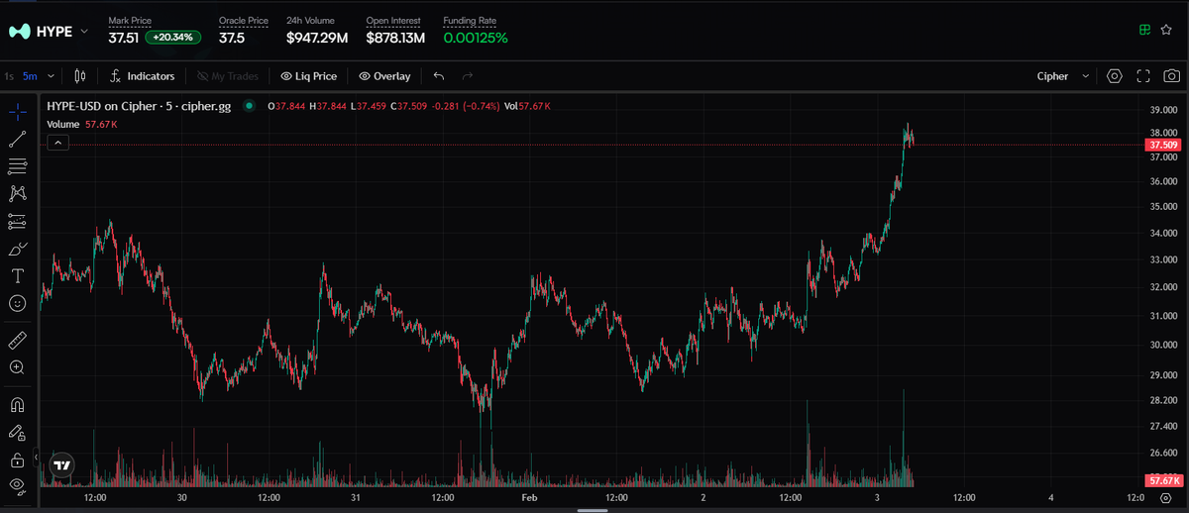Open chart settings hexagon icon
This screenshot has width=1189, height=513.
point(1115,76)
